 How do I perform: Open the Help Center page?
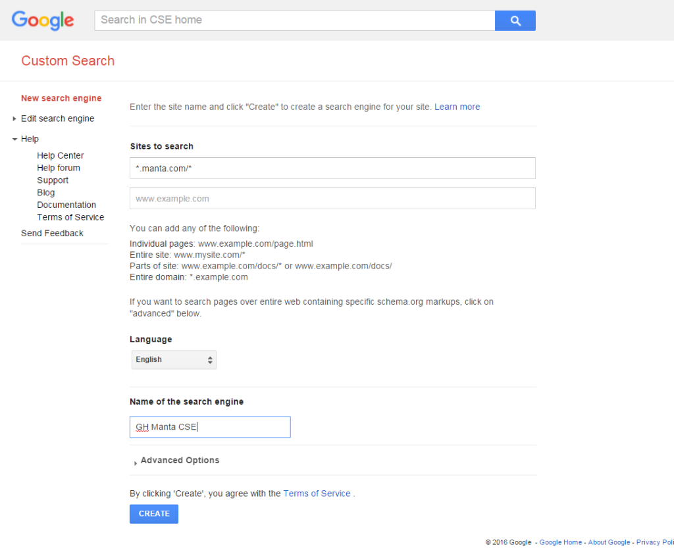click(60, 155)
